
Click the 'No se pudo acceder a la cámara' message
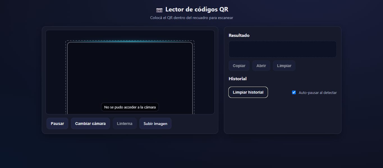point(130,107)
